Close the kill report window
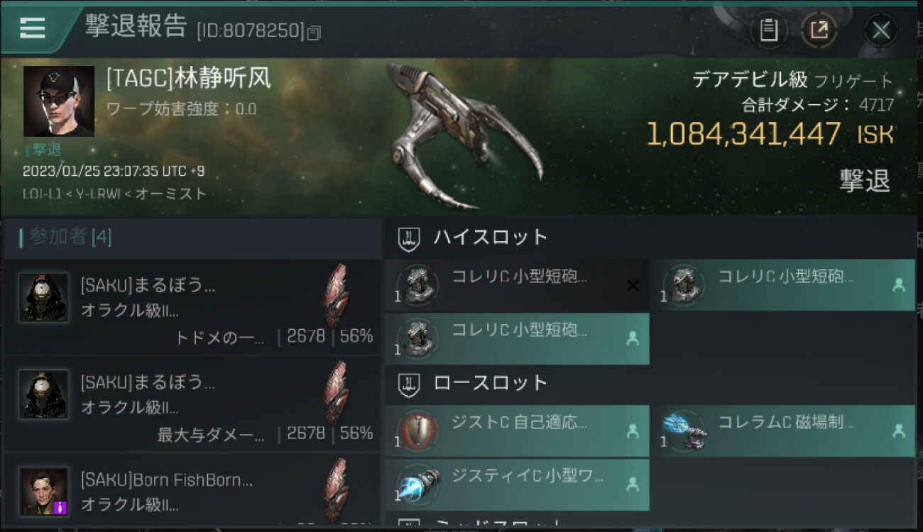This screenshot has width=923, height=532. (x=881, y=30)
